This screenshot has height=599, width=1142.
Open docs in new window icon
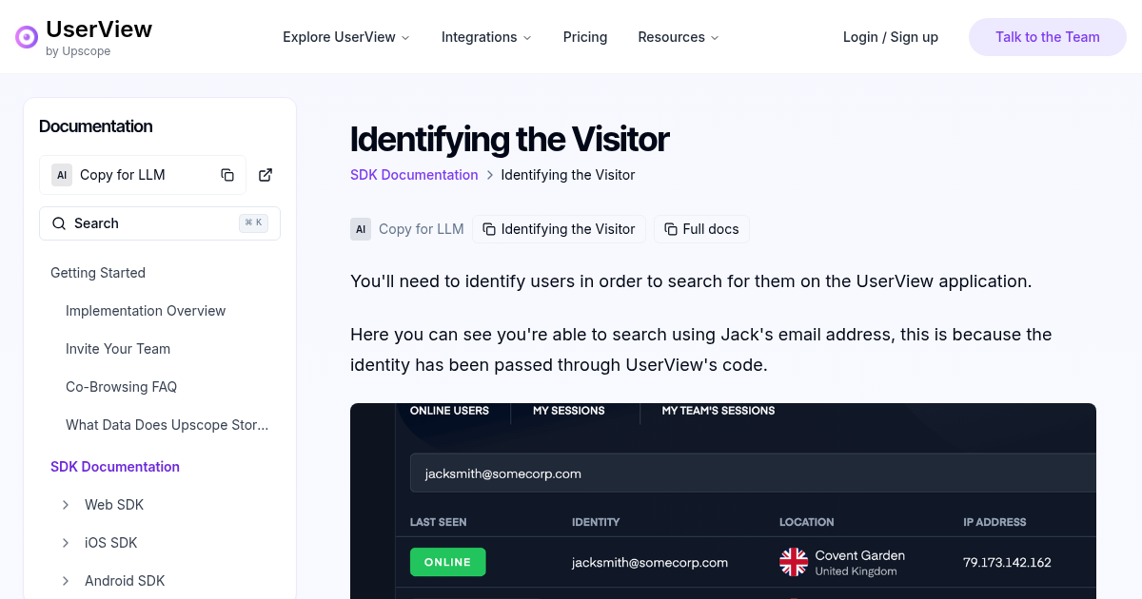tap(266, 175)
